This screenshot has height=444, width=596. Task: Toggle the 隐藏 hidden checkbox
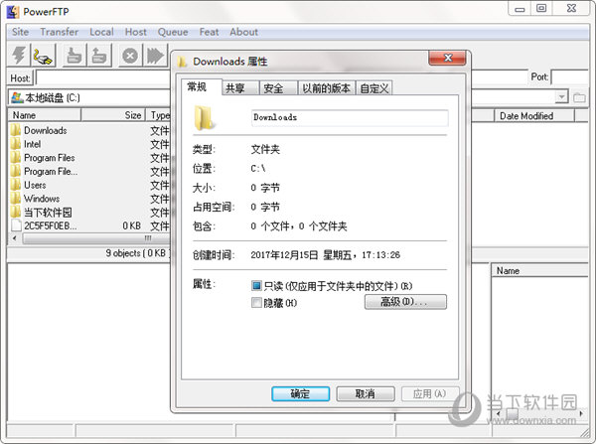pos(256,303)
